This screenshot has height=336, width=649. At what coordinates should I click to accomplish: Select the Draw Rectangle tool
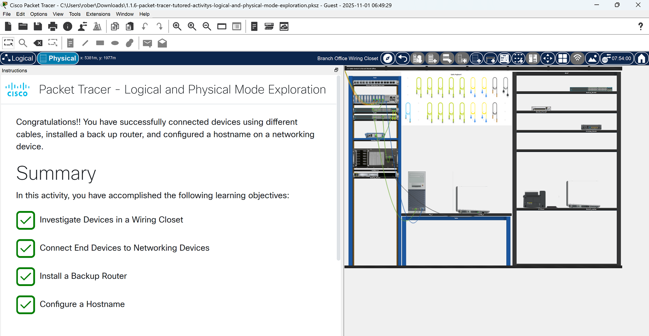click(100, 43)
